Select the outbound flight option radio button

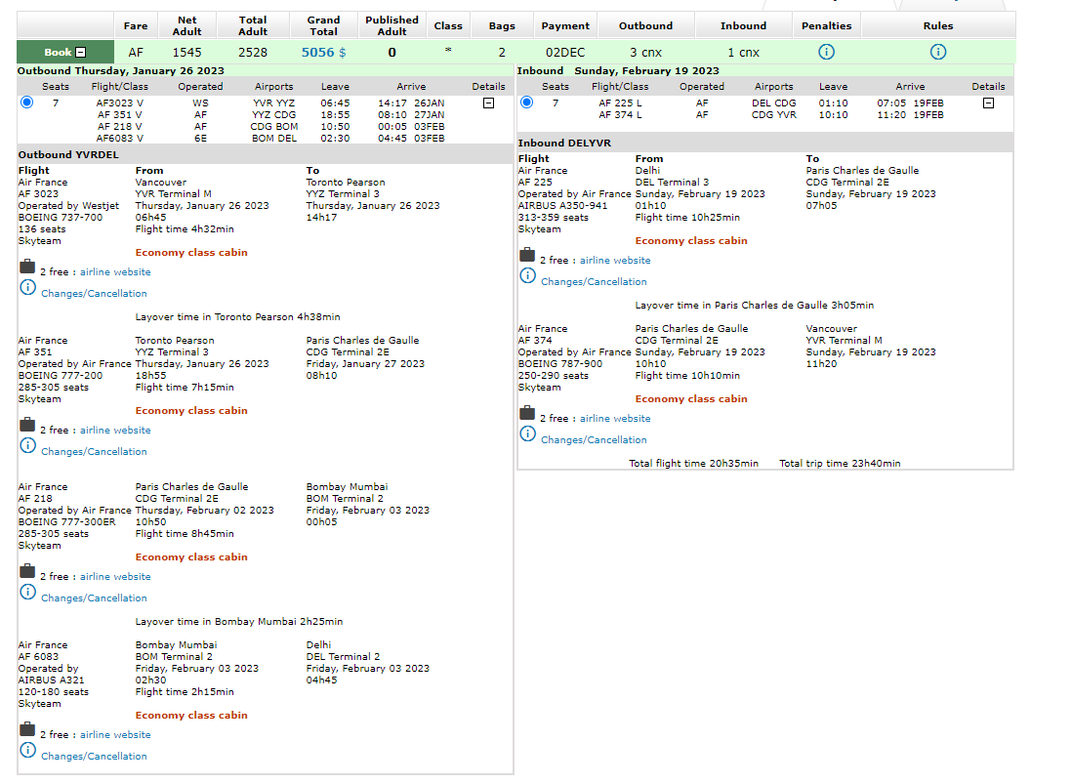coord(26,103)
